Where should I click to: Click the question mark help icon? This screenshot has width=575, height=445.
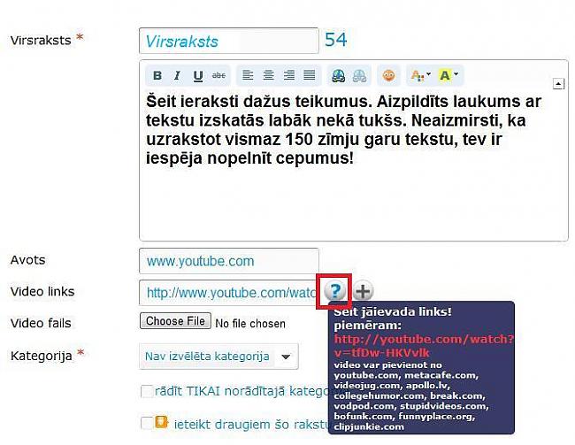point(334,291)
